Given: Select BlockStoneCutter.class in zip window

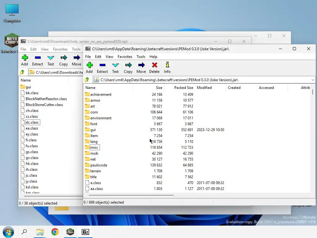Looking at the screenshot, I should [x=44, y=105].
